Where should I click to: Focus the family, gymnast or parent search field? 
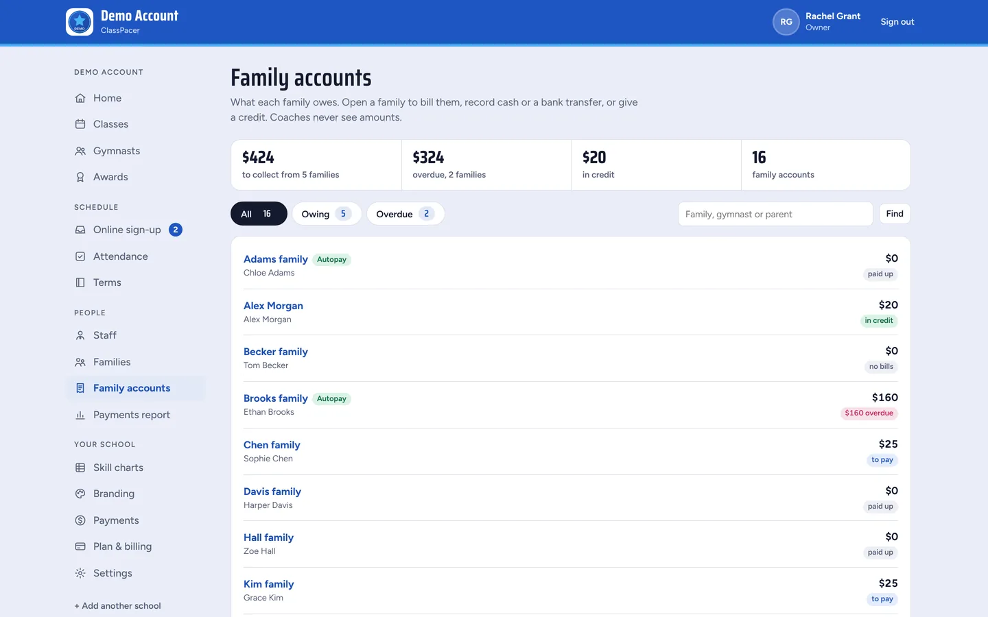click(775, 214)
